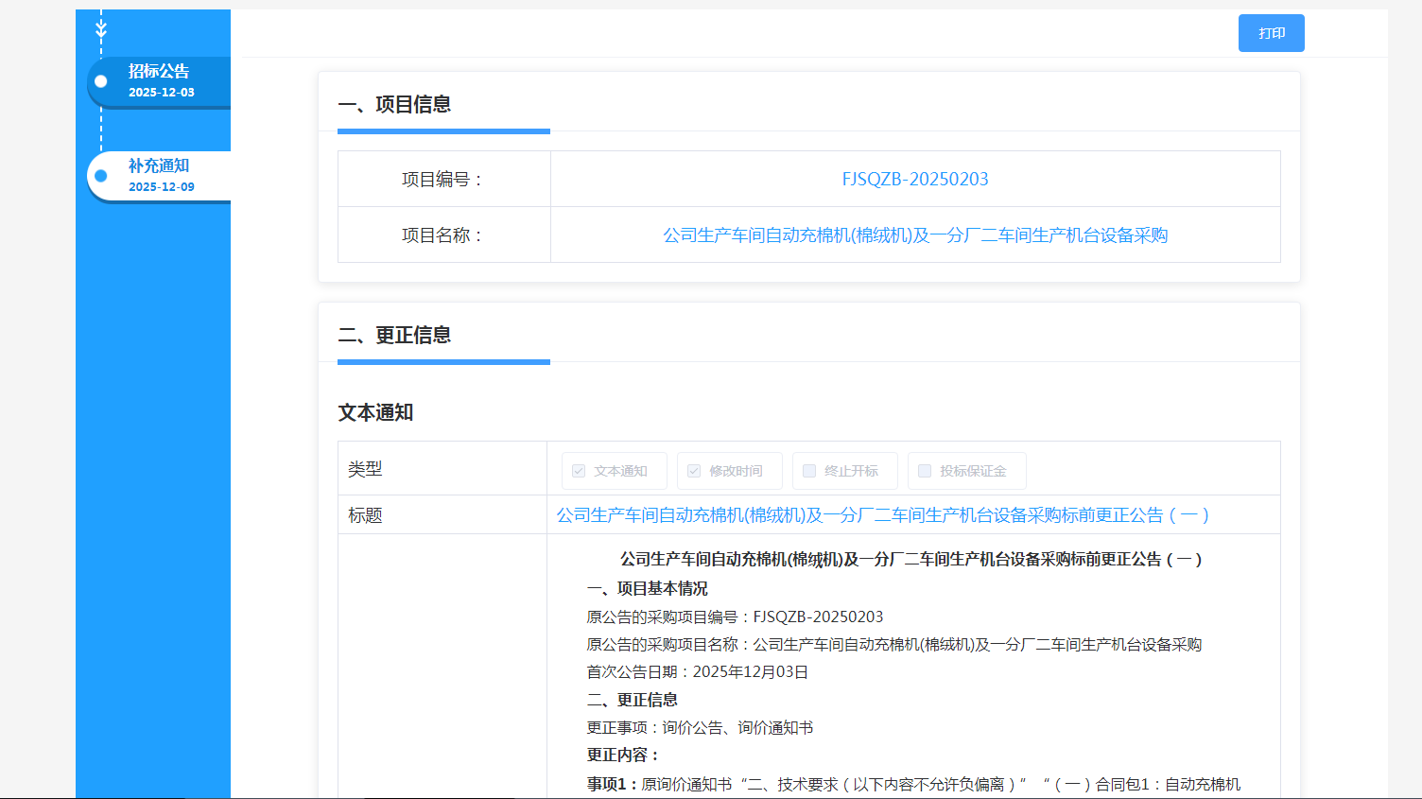
Task: Open project number FJSQZB-20250203 link
Action: [914, 179]
